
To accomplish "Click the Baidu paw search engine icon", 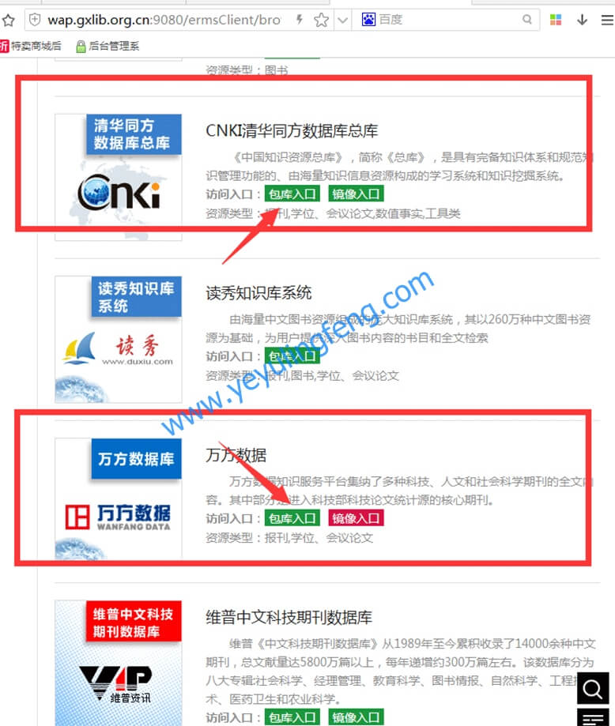I will click(368, 20).
